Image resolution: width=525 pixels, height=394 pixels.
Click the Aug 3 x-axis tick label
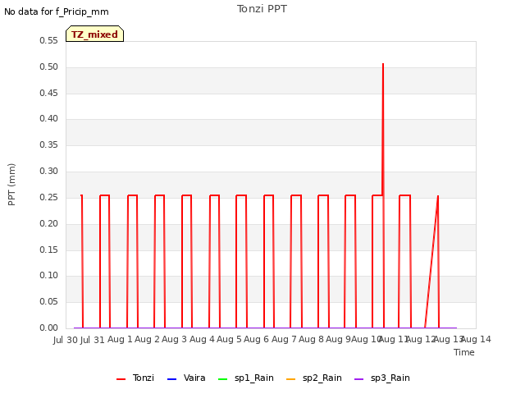174,339
